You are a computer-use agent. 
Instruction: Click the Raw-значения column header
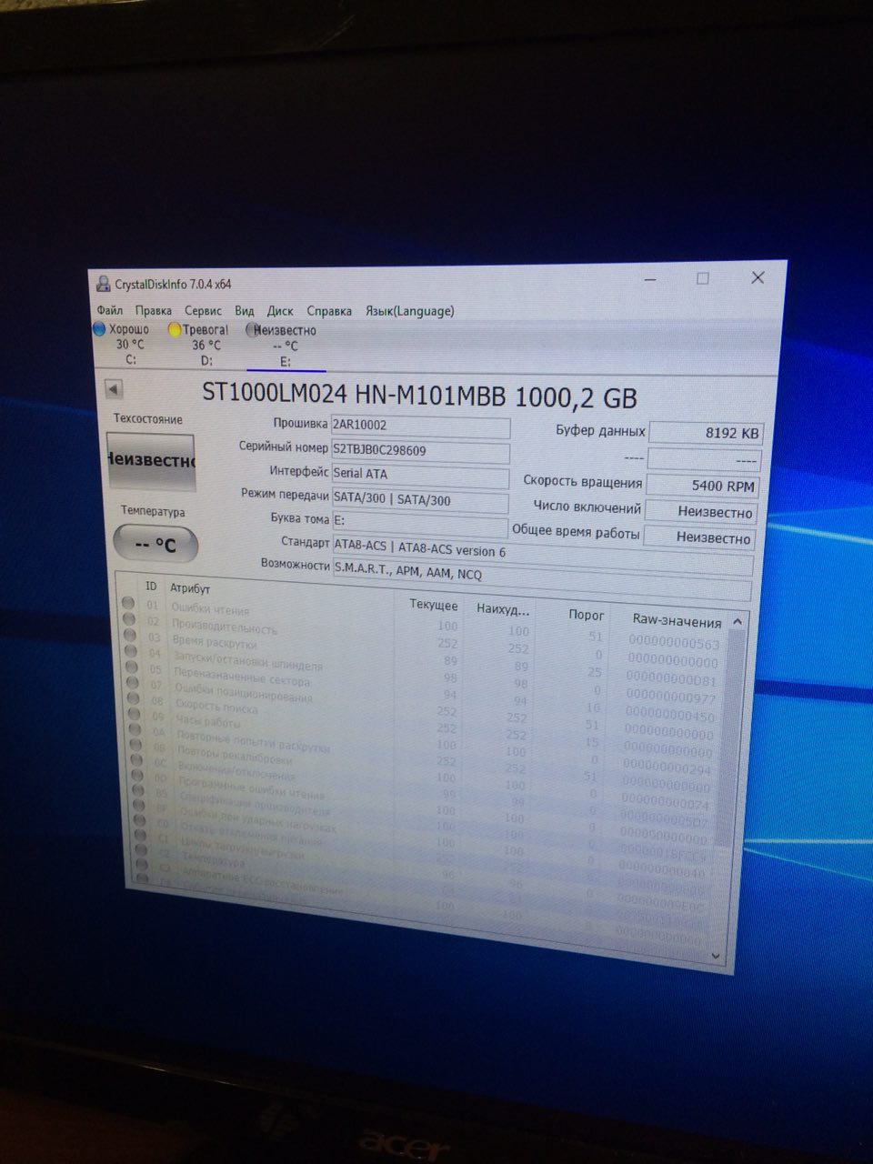coord(677,620)
